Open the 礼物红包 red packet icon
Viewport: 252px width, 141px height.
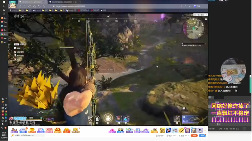coord(58,130)
